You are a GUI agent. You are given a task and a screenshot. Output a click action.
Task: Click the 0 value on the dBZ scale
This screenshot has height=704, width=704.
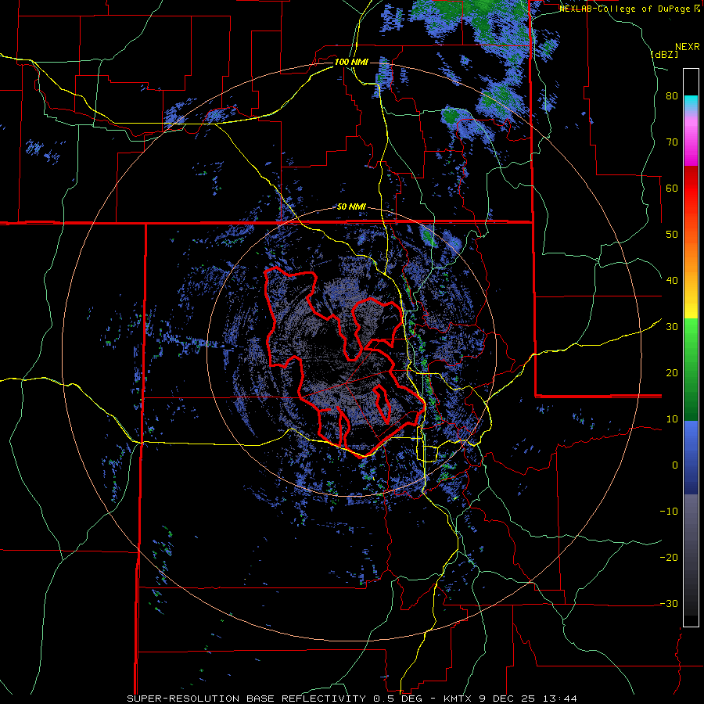pos(675,465)
